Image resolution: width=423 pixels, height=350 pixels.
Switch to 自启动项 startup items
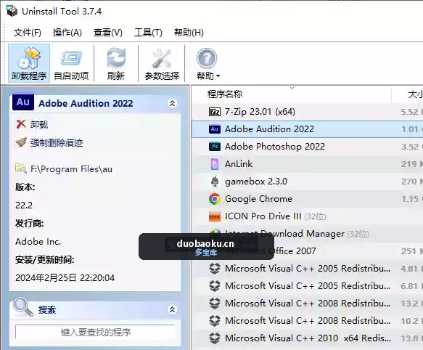pyautogui.click(x=71, y=63)
